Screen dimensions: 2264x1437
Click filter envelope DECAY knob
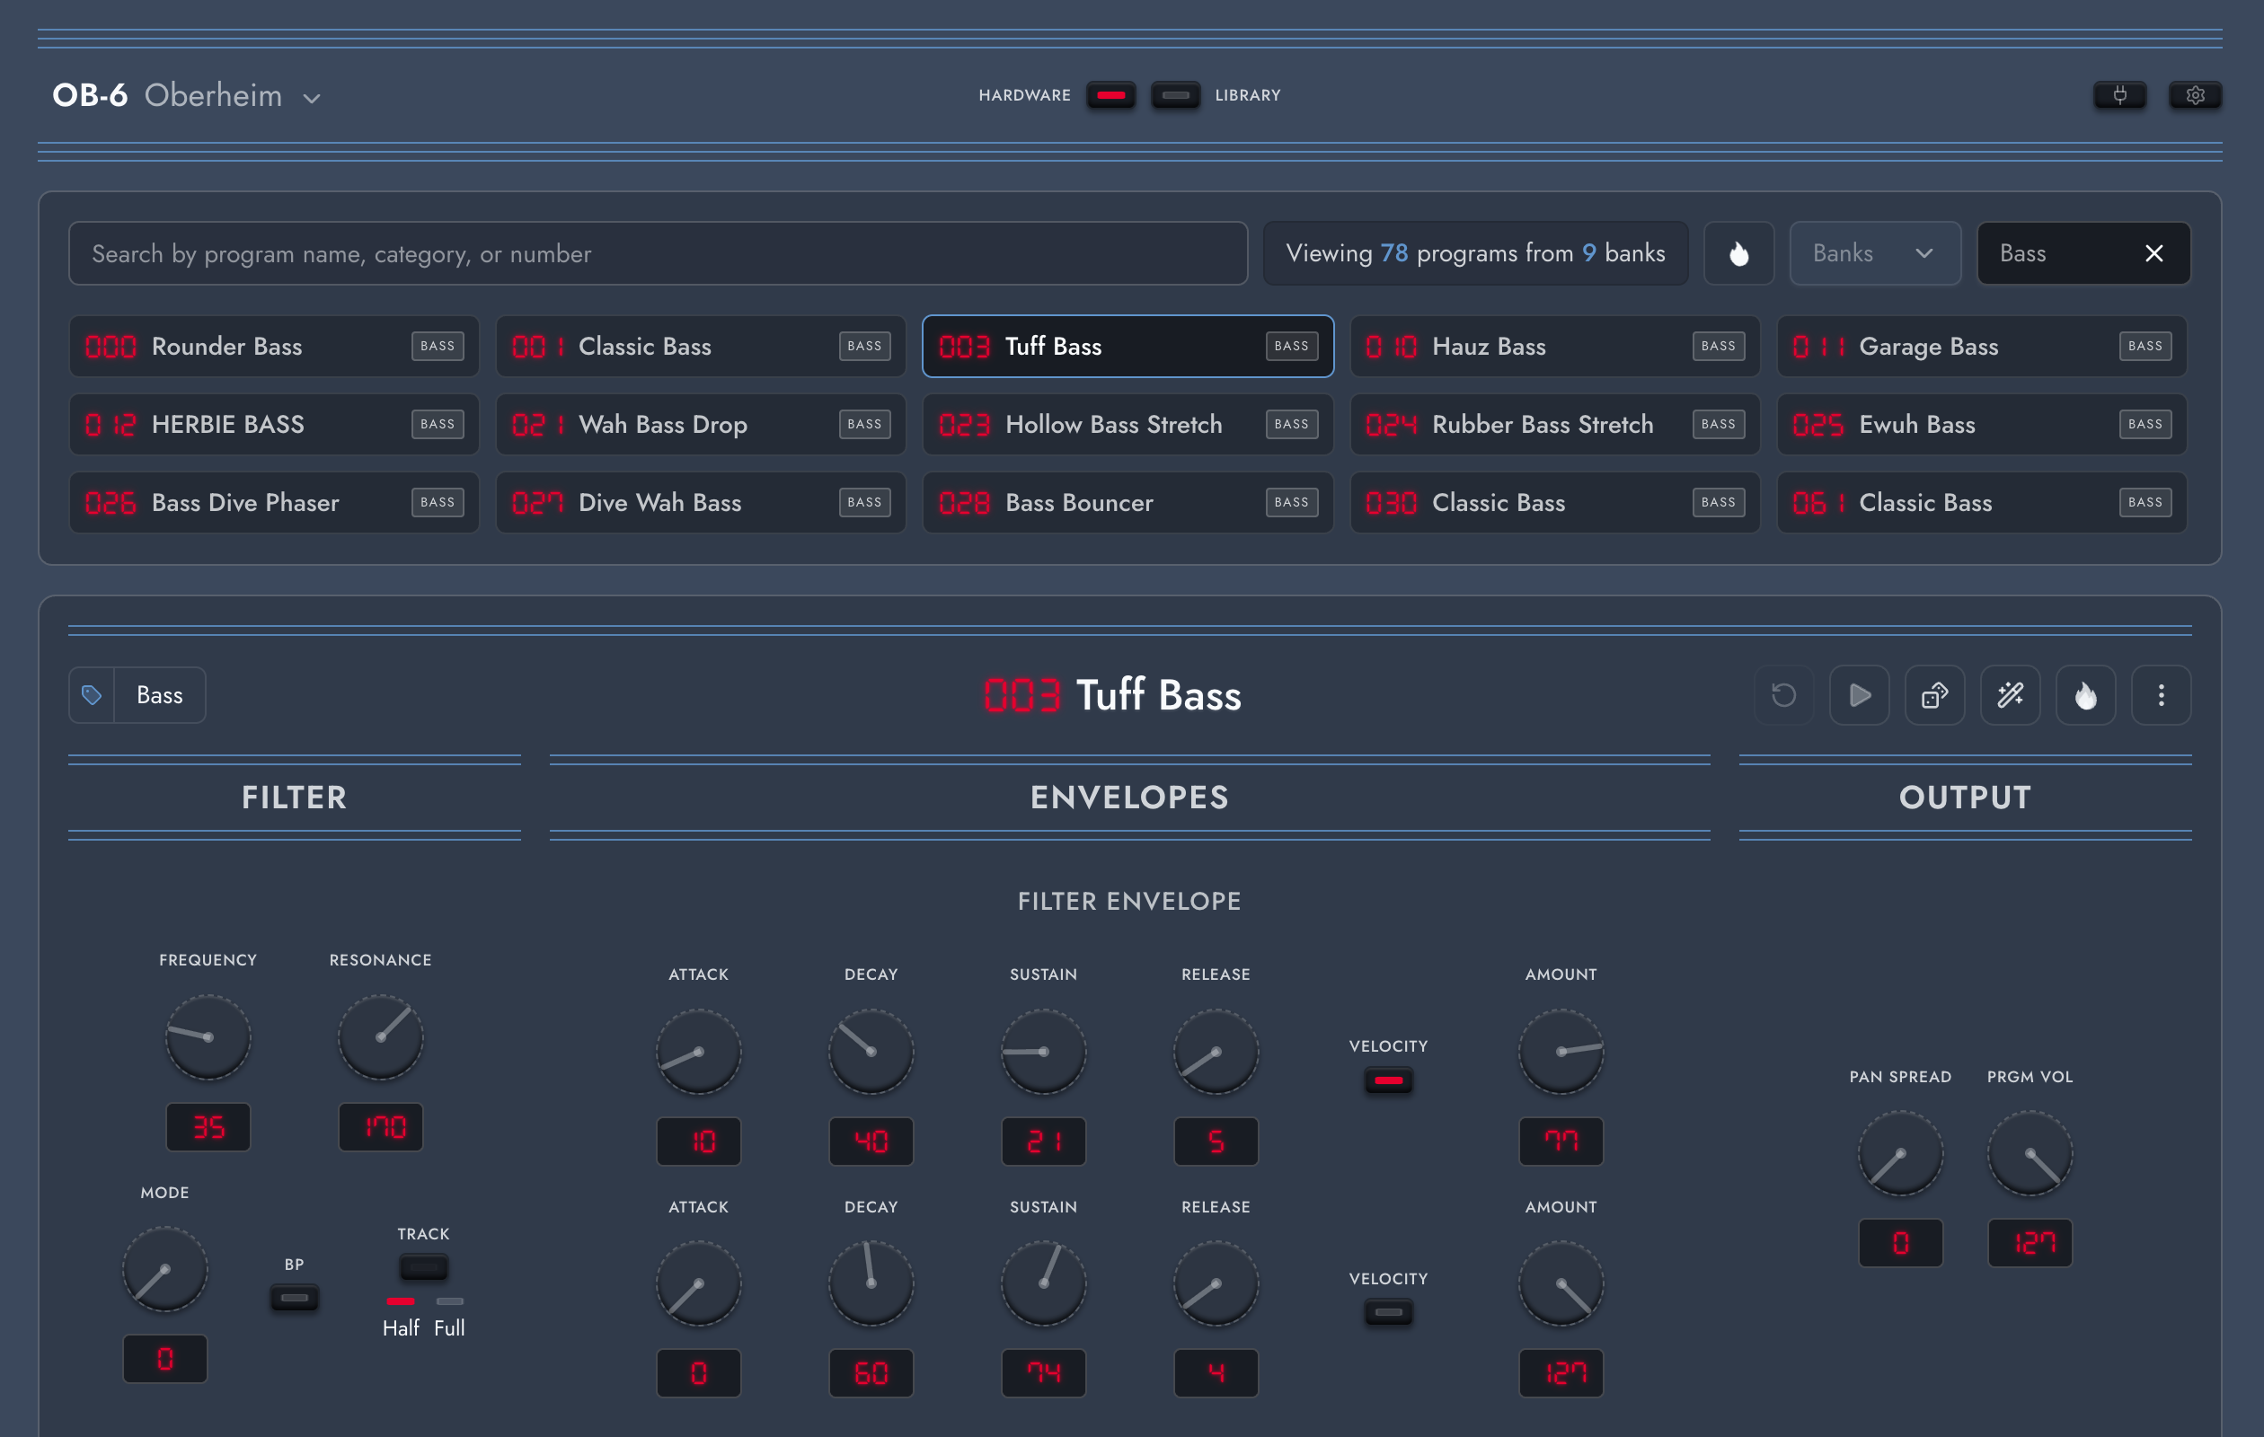tap(871, 1051)
